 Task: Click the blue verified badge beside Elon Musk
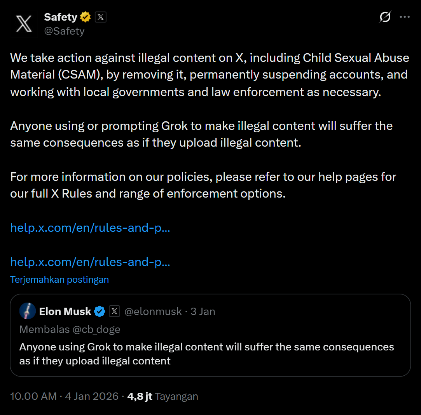pos(100,312)
